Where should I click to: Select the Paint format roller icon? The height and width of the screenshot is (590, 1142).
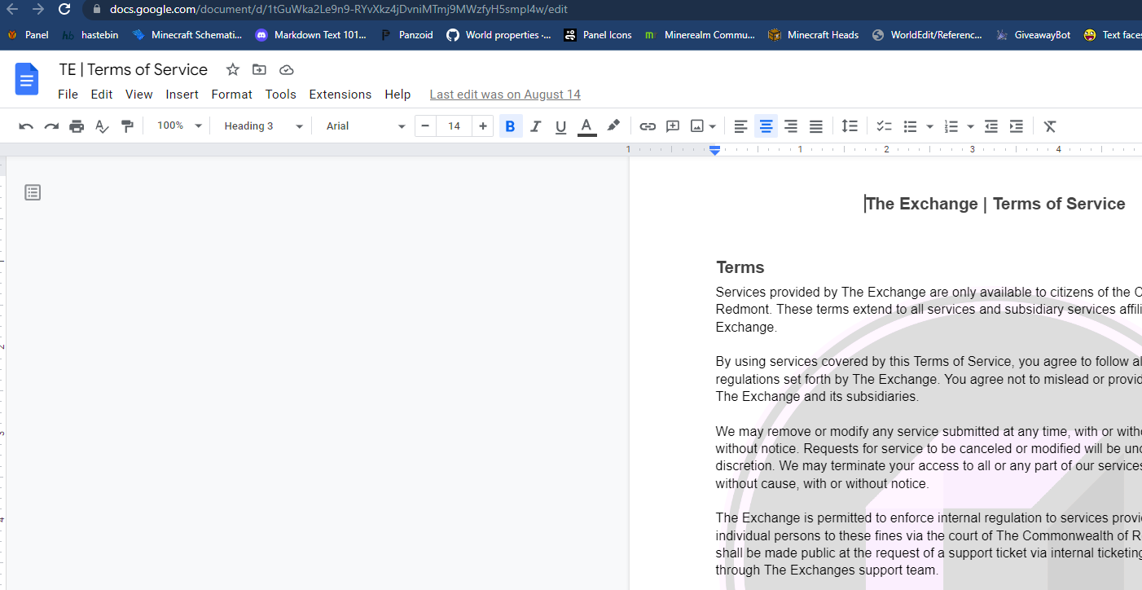127,126
